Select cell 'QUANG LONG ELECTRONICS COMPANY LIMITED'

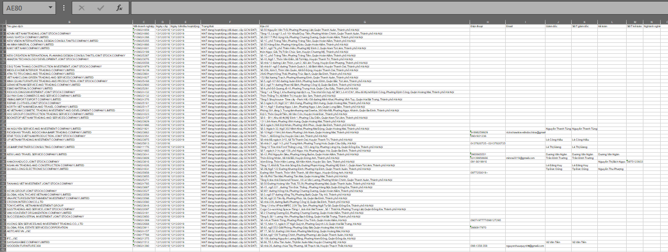[x=69, y=169]
